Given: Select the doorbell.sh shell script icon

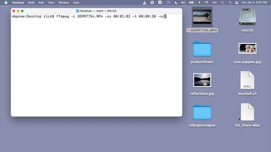Looking at the screenshot, I should click(x=247, y=80).
